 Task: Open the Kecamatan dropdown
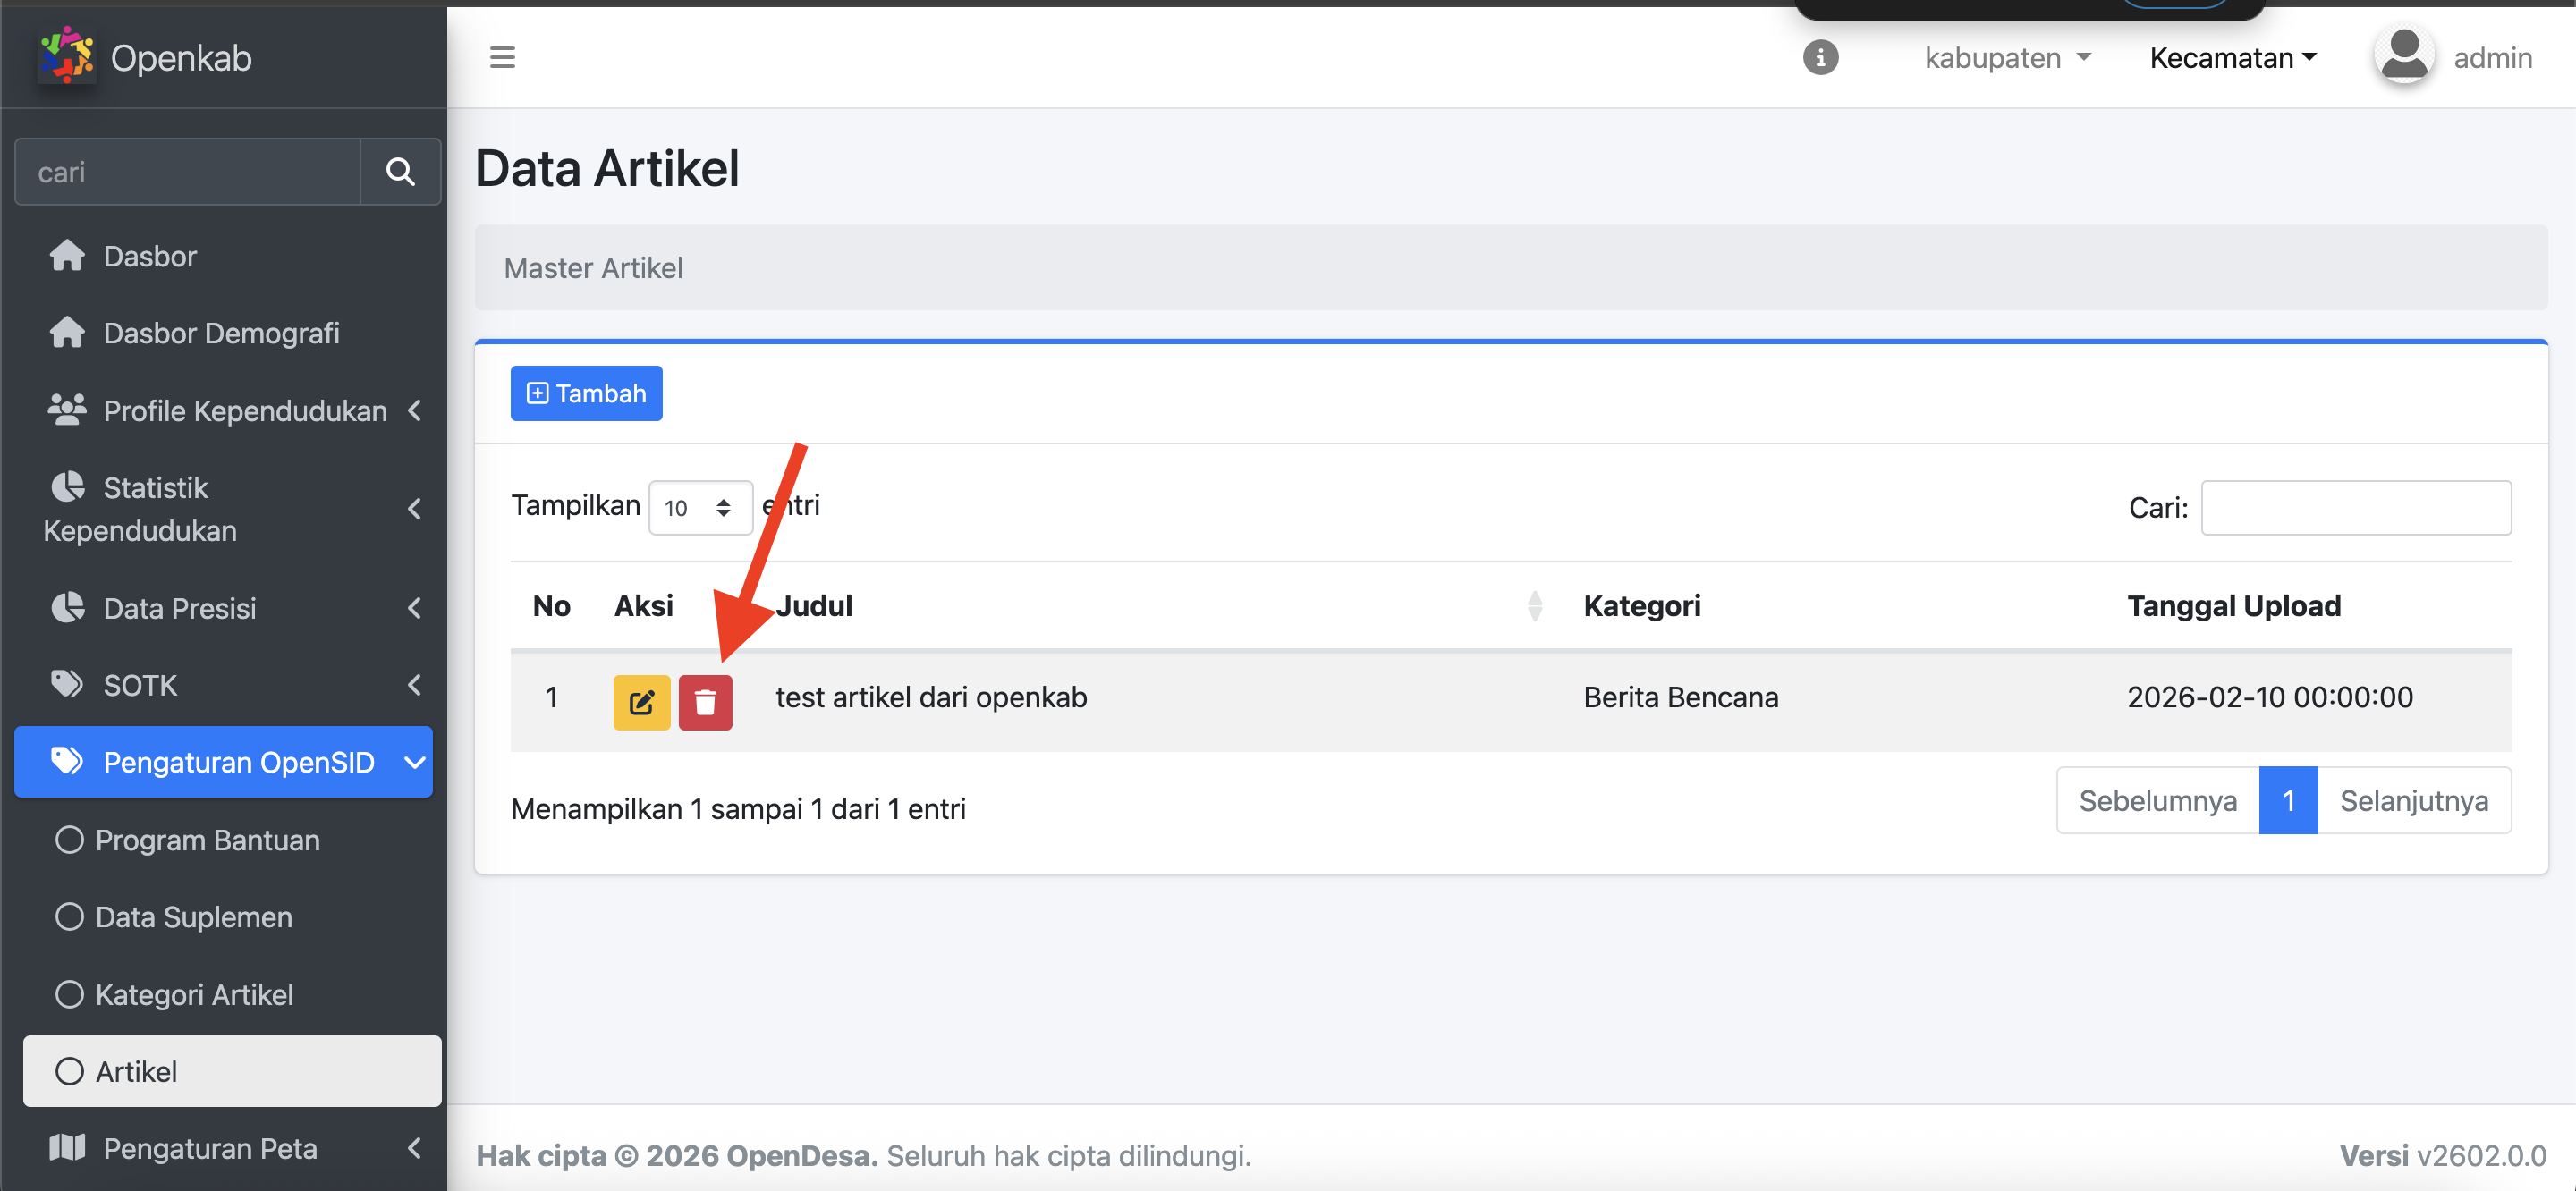click(x=2232, y=58)
